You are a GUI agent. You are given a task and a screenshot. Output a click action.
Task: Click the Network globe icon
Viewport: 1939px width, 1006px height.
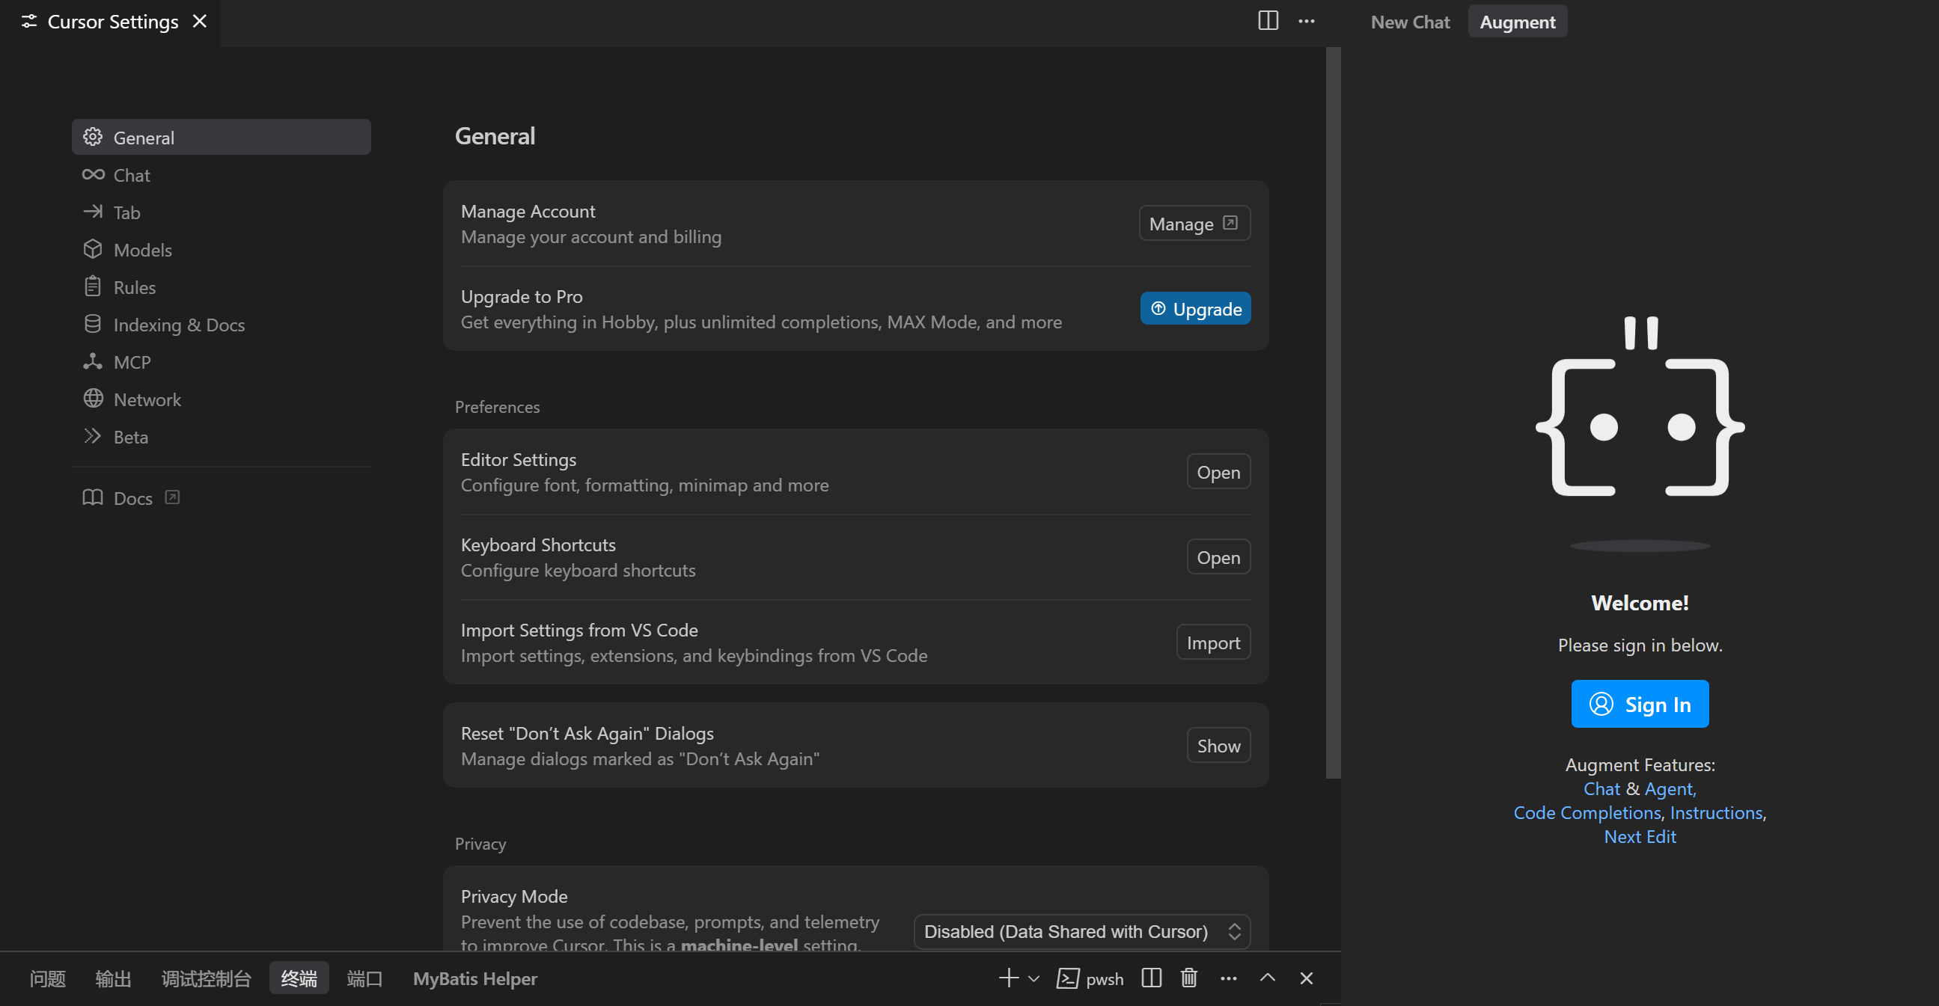(x=93, y=398)
